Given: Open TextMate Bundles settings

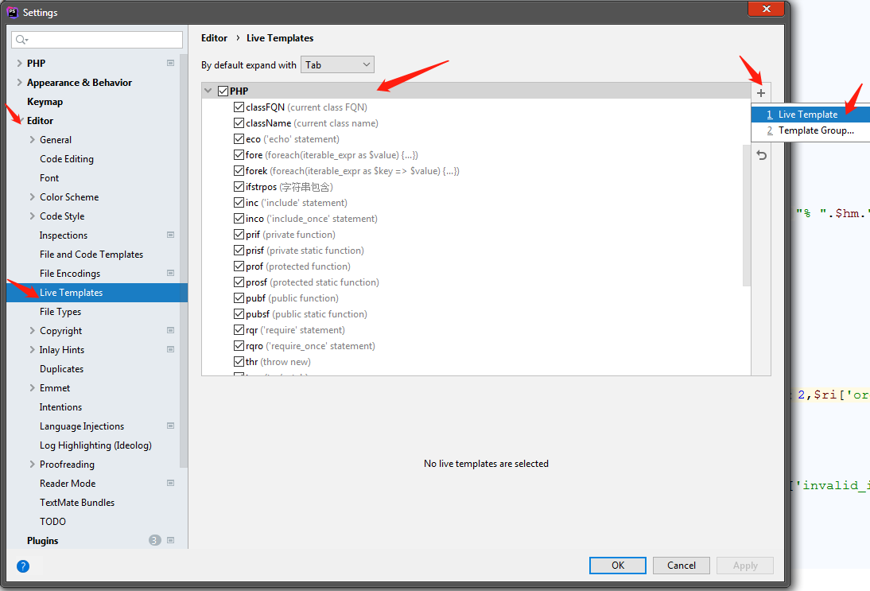Looking at the screenshot, I should (x=77, y=502).
